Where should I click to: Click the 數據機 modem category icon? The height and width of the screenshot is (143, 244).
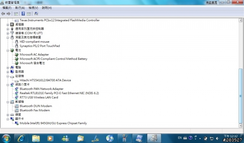pos(12,102)
